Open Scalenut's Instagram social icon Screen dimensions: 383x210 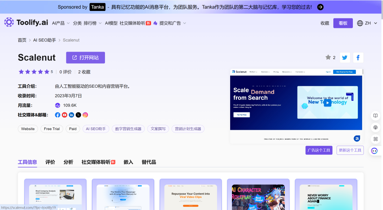tap(85, 115)
